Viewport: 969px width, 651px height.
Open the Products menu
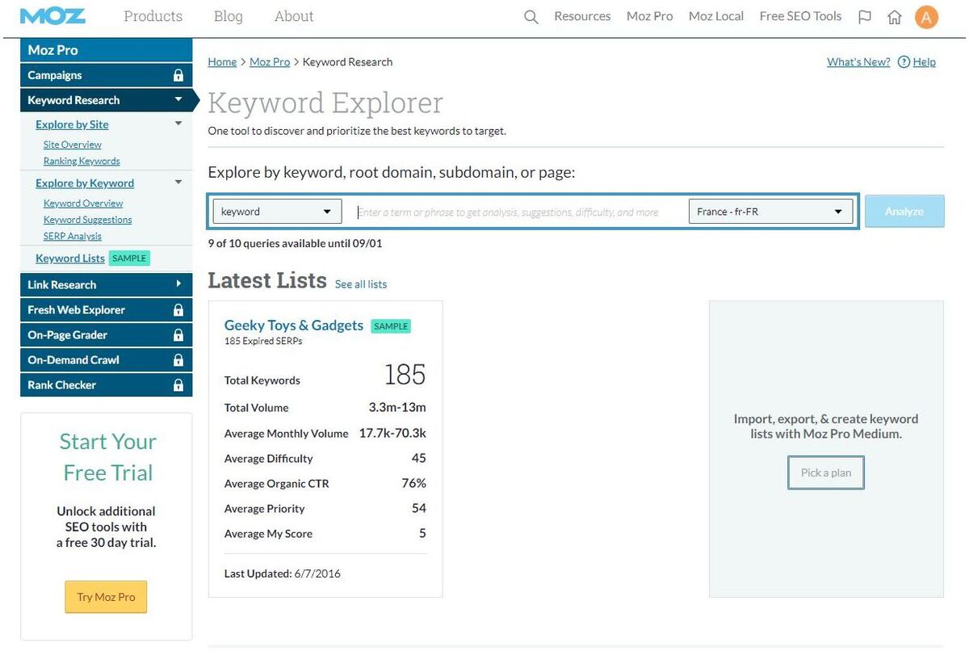(x=153, y=16)
